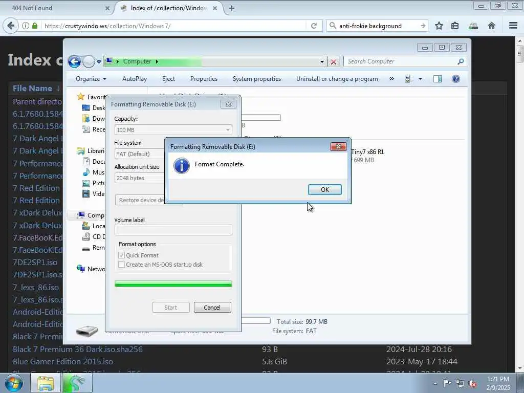Click Uninstall or change a program

pos(337,79)
